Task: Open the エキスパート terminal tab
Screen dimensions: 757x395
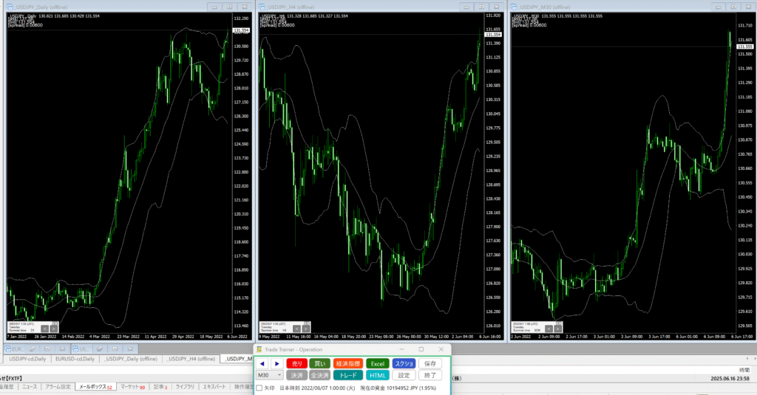Action: [214, 387]
